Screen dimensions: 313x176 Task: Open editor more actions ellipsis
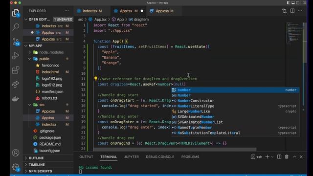300,11
